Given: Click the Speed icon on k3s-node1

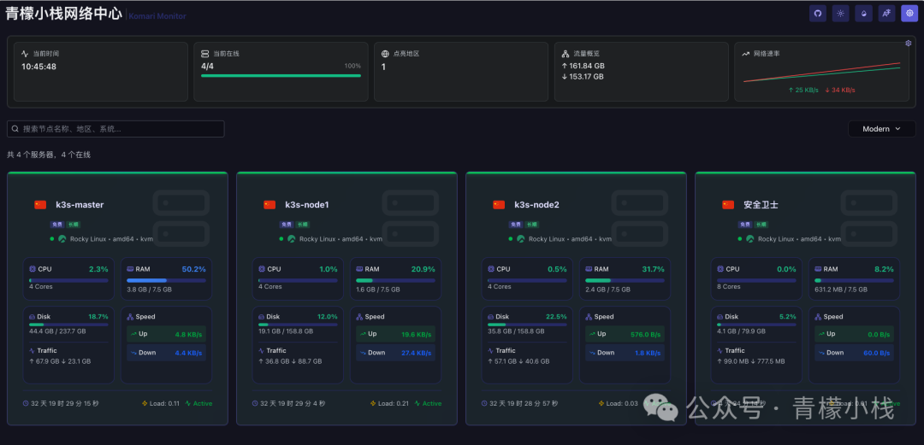Looking at the screenshot, I should pos(359,317).
